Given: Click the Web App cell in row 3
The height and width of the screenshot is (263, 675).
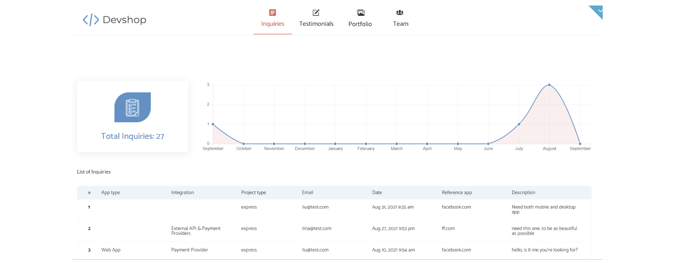Looking at the screenshot, I should (x=111, y=250).
